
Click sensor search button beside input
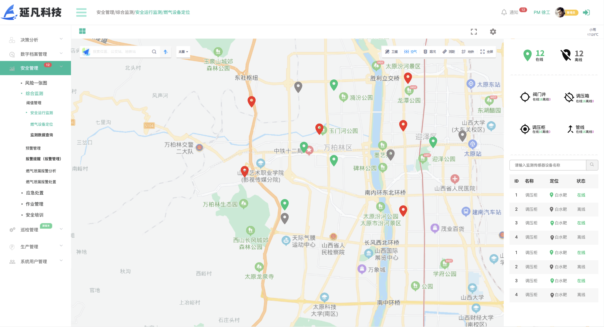592,165
